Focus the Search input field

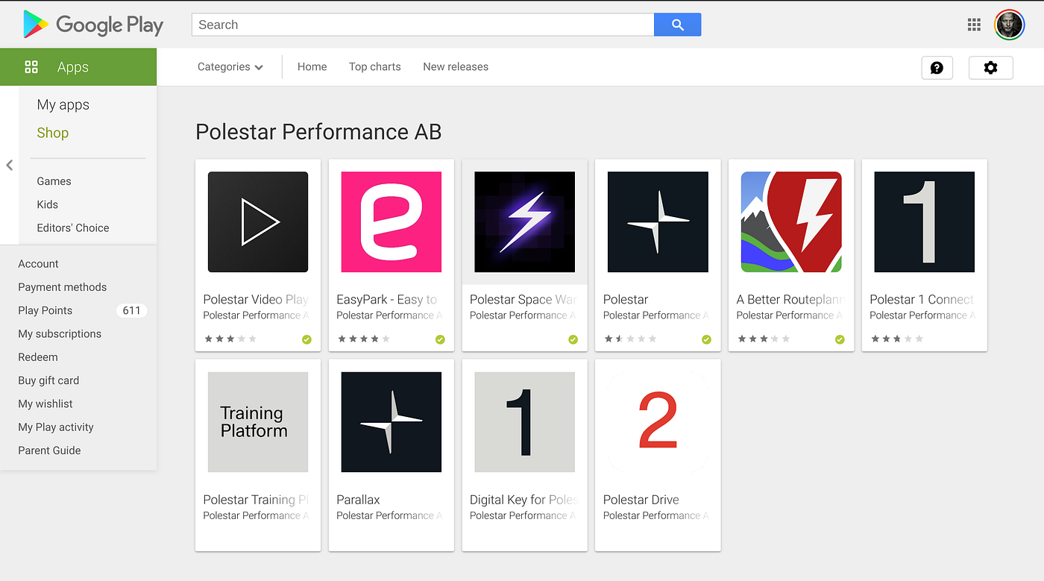423,25
